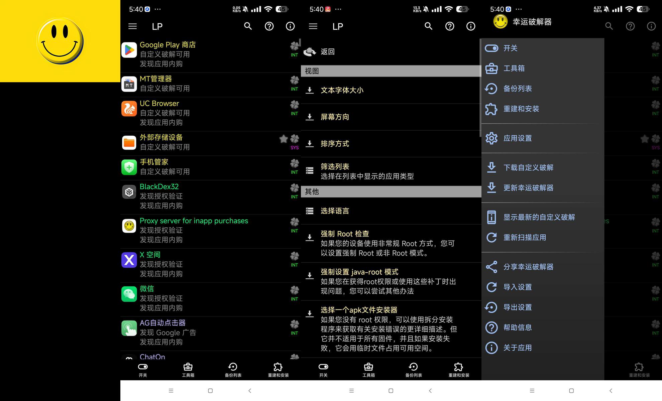Image resolution: width=662 pixels, height=401 pixels.
Task: Select 分享幸运破解器 in the drawer
Action: coord(543,267)
